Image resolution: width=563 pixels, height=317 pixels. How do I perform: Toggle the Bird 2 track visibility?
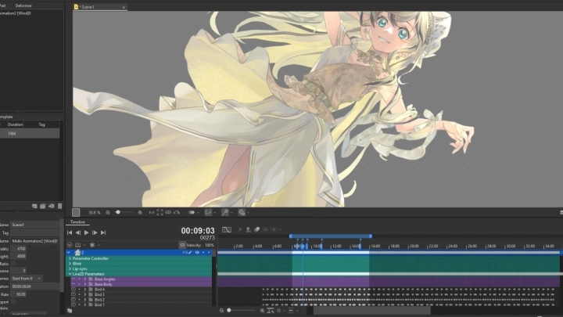coord(73,299)
